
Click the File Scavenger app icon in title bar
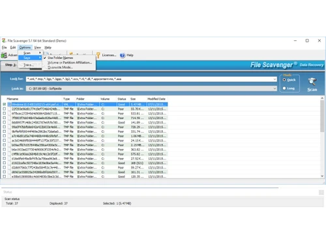(4, 40)
